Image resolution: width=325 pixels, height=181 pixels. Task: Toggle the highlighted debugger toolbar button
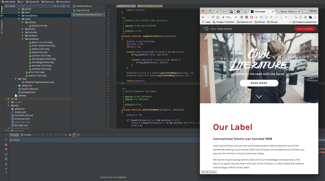coord(74,135)
